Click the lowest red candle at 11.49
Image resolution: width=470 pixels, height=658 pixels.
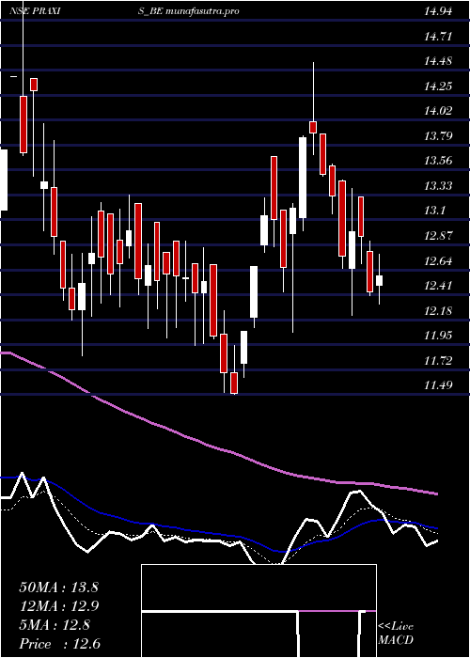click(234, 383)
